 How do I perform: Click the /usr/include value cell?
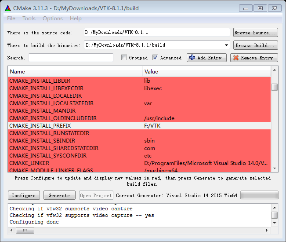tap(206, 118)
